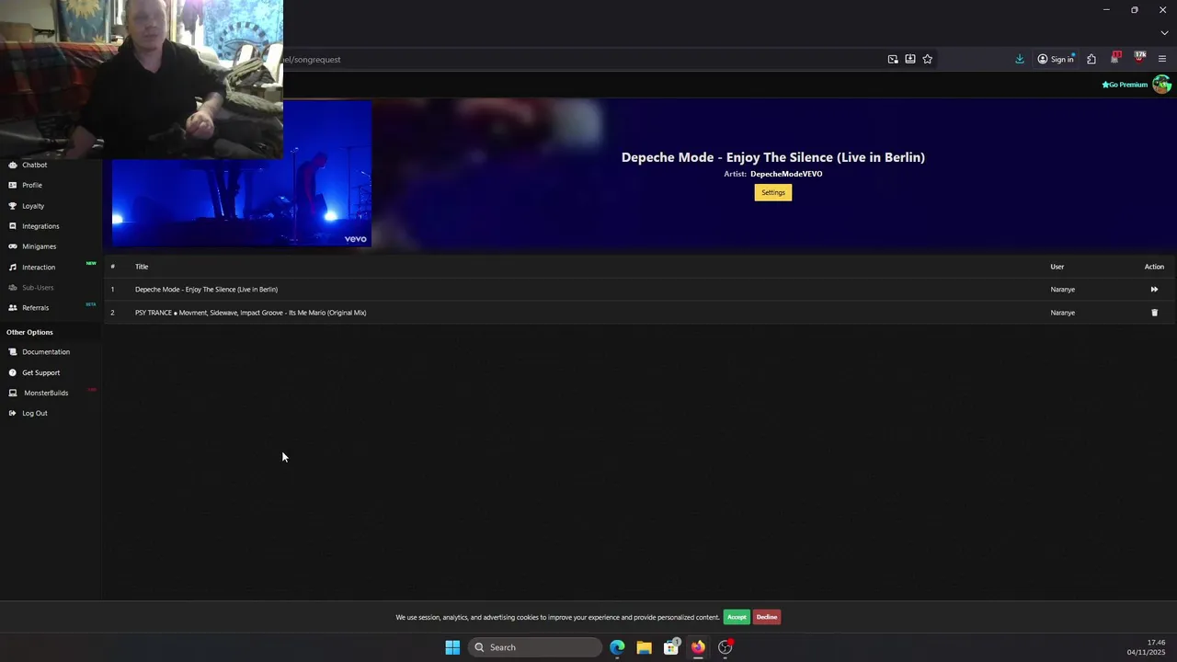Click the taskbar clock and date
1177x662 pixels.
click(1147, 647)
